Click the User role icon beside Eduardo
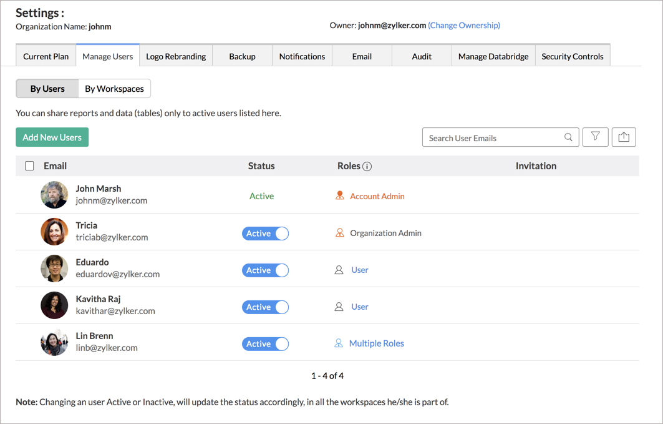Screen dimensions: 663x424 (339, 270)
